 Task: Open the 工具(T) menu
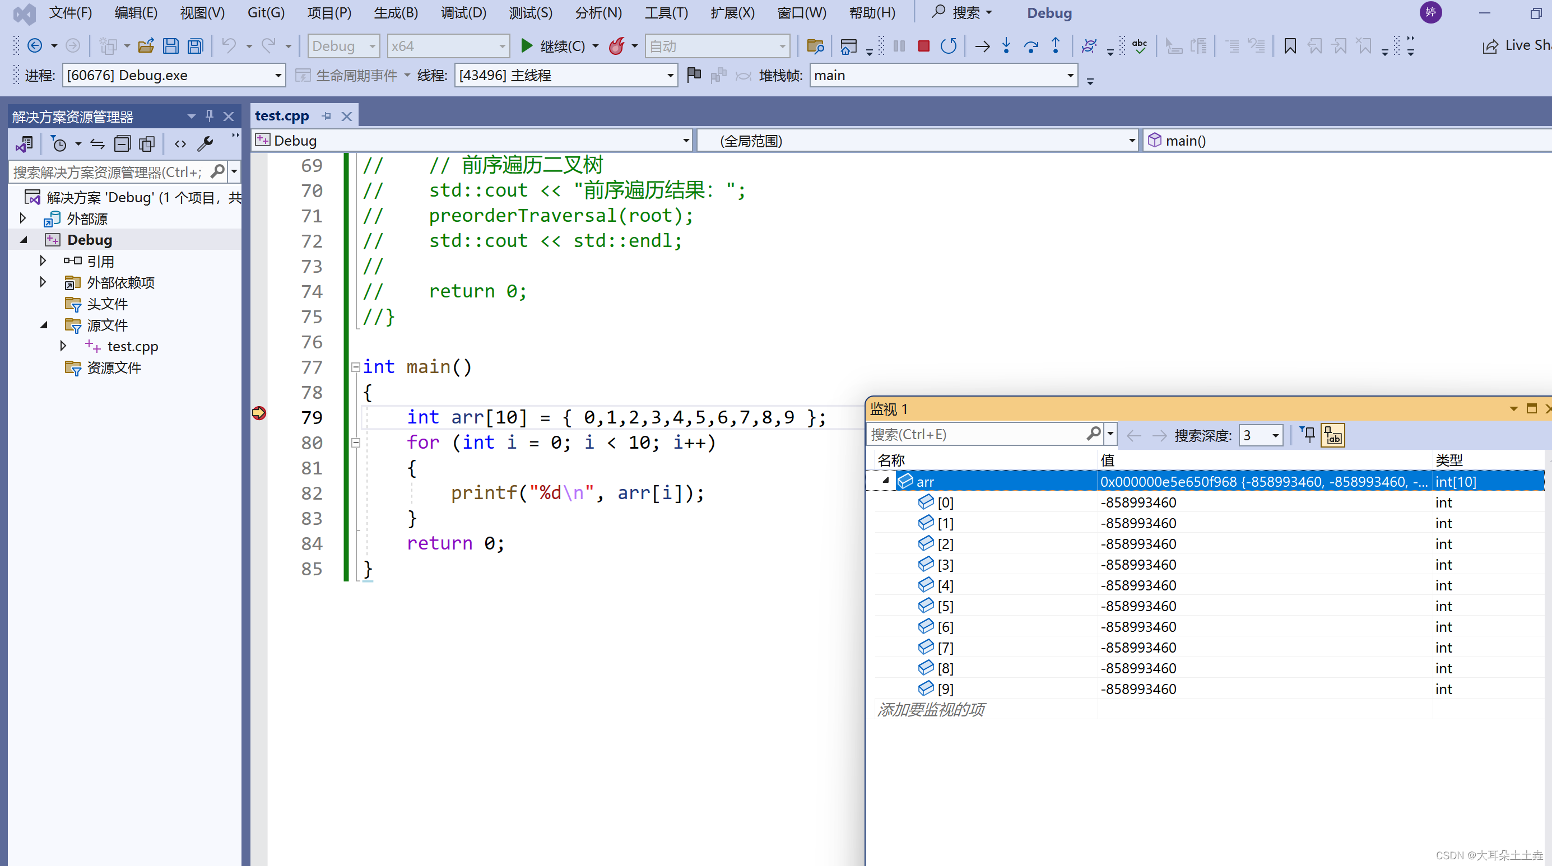coord(666,13)
